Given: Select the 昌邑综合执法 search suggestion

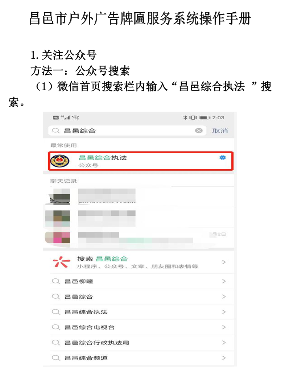Looking at the screenshot, I should [x=139, y=312].
